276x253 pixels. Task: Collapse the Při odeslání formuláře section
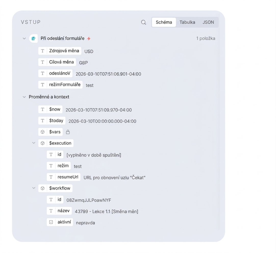pyautogui.click(x=24, y=39)
